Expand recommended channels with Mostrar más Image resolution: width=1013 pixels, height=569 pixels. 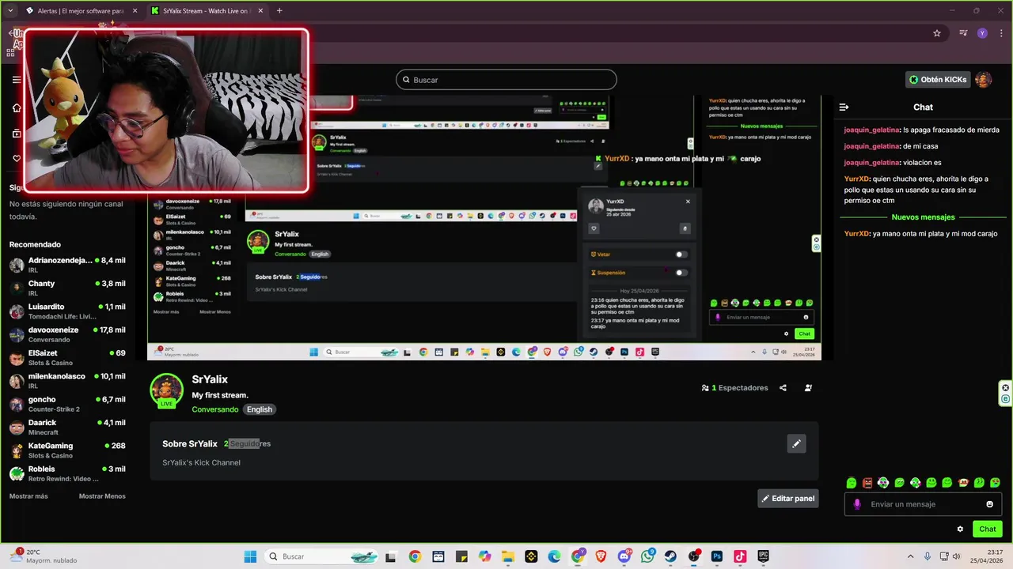(28, 496)
